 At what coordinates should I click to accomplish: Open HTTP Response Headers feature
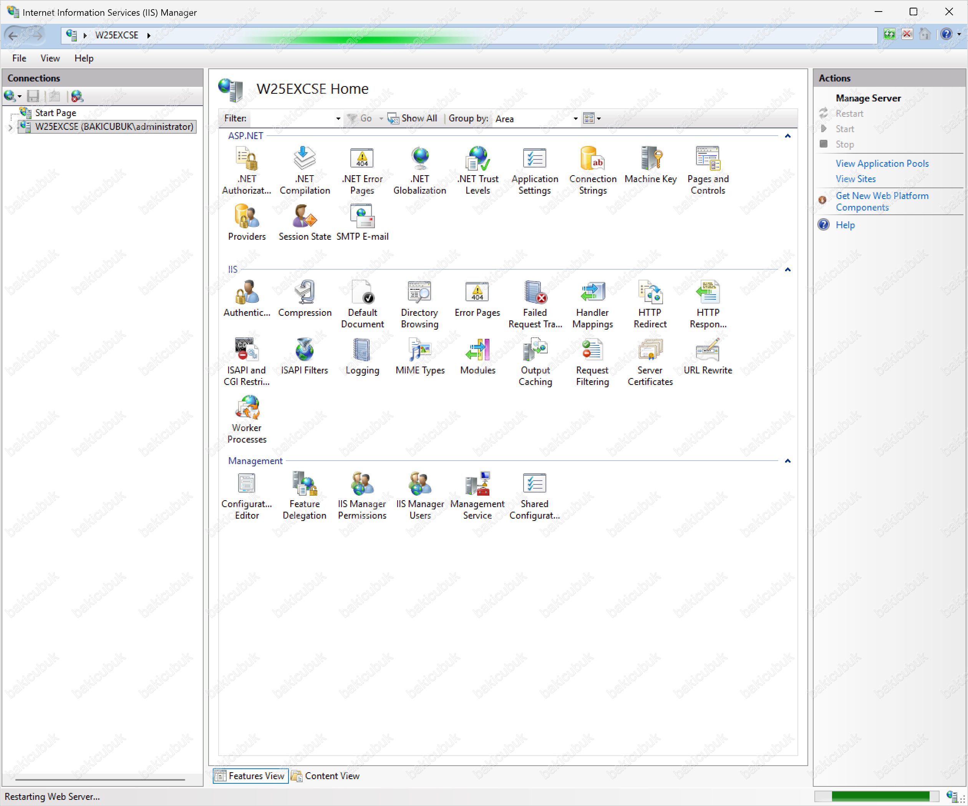point(708,304)
